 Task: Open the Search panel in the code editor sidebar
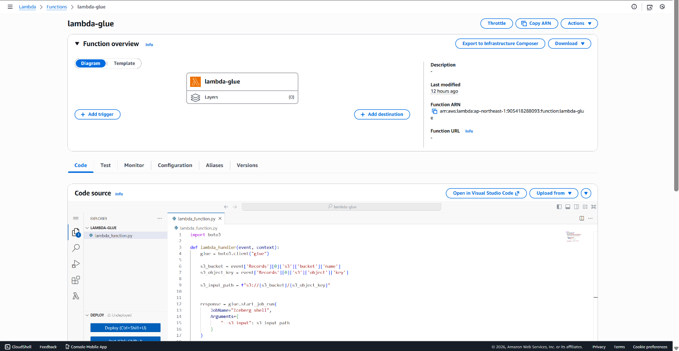click(76, 248)
